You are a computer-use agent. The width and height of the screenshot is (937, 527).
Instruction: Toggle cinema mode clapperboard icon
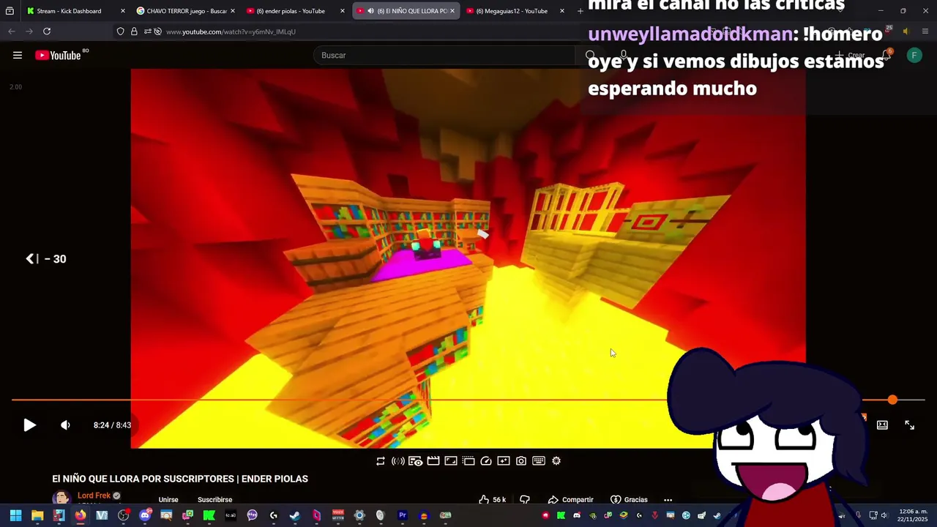tap(433, 461)
